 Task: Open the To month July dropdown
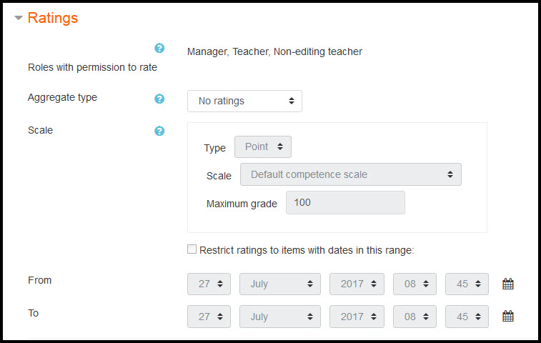click(280, 317)
